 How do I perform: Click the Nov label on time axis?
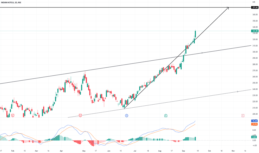(x=233, y=151)
